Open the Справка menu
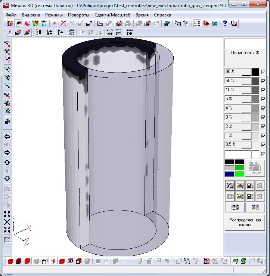270x276 pixels. (162, 15)
